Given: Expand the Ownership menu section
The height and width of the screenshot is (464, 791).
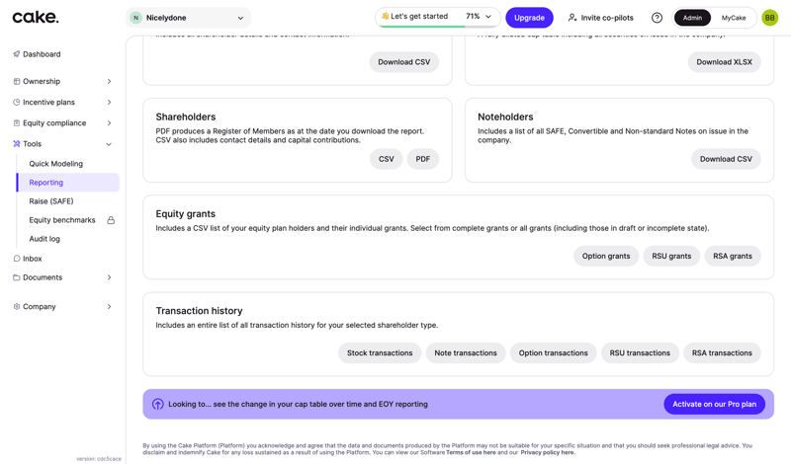Looking at the screenshot, I should coord(109,82).
